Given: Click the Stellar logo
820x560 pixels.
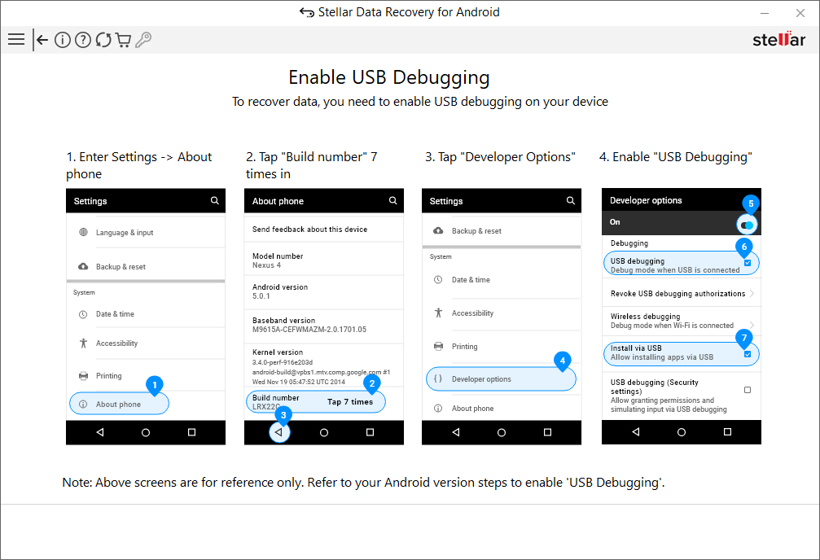Looking at the screenshot, I should point(778,38).
